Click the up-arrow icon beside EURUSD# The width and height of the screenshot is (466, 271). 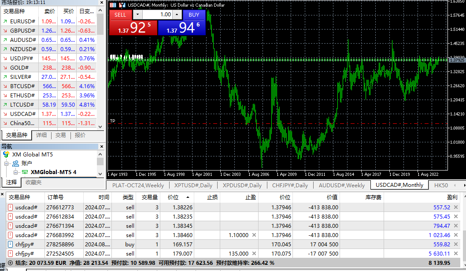(5, 22)
